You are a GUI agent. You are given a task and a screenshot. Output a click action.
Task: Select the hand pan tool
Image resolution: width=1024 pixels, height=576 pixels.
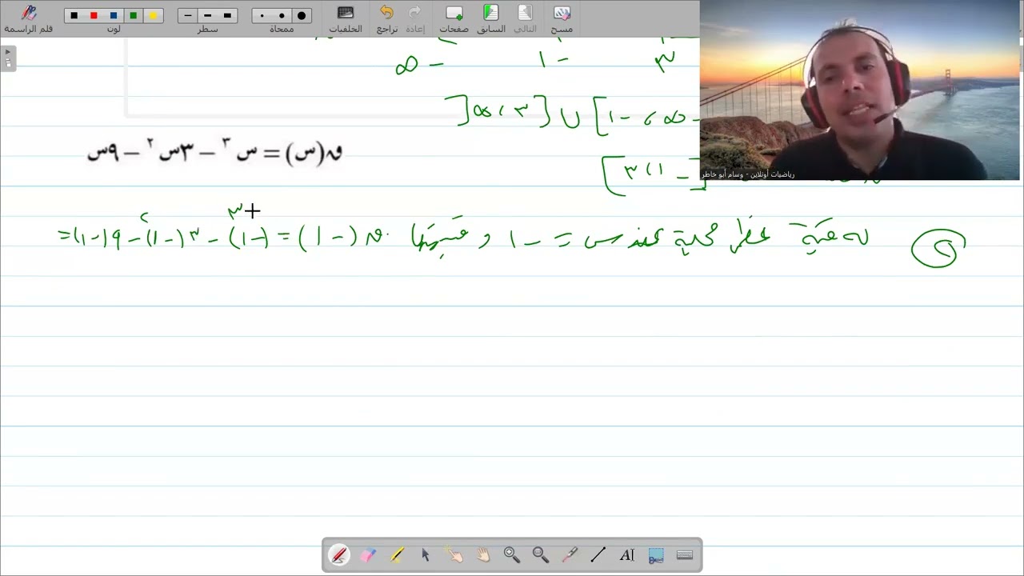(x=483, y=554)
